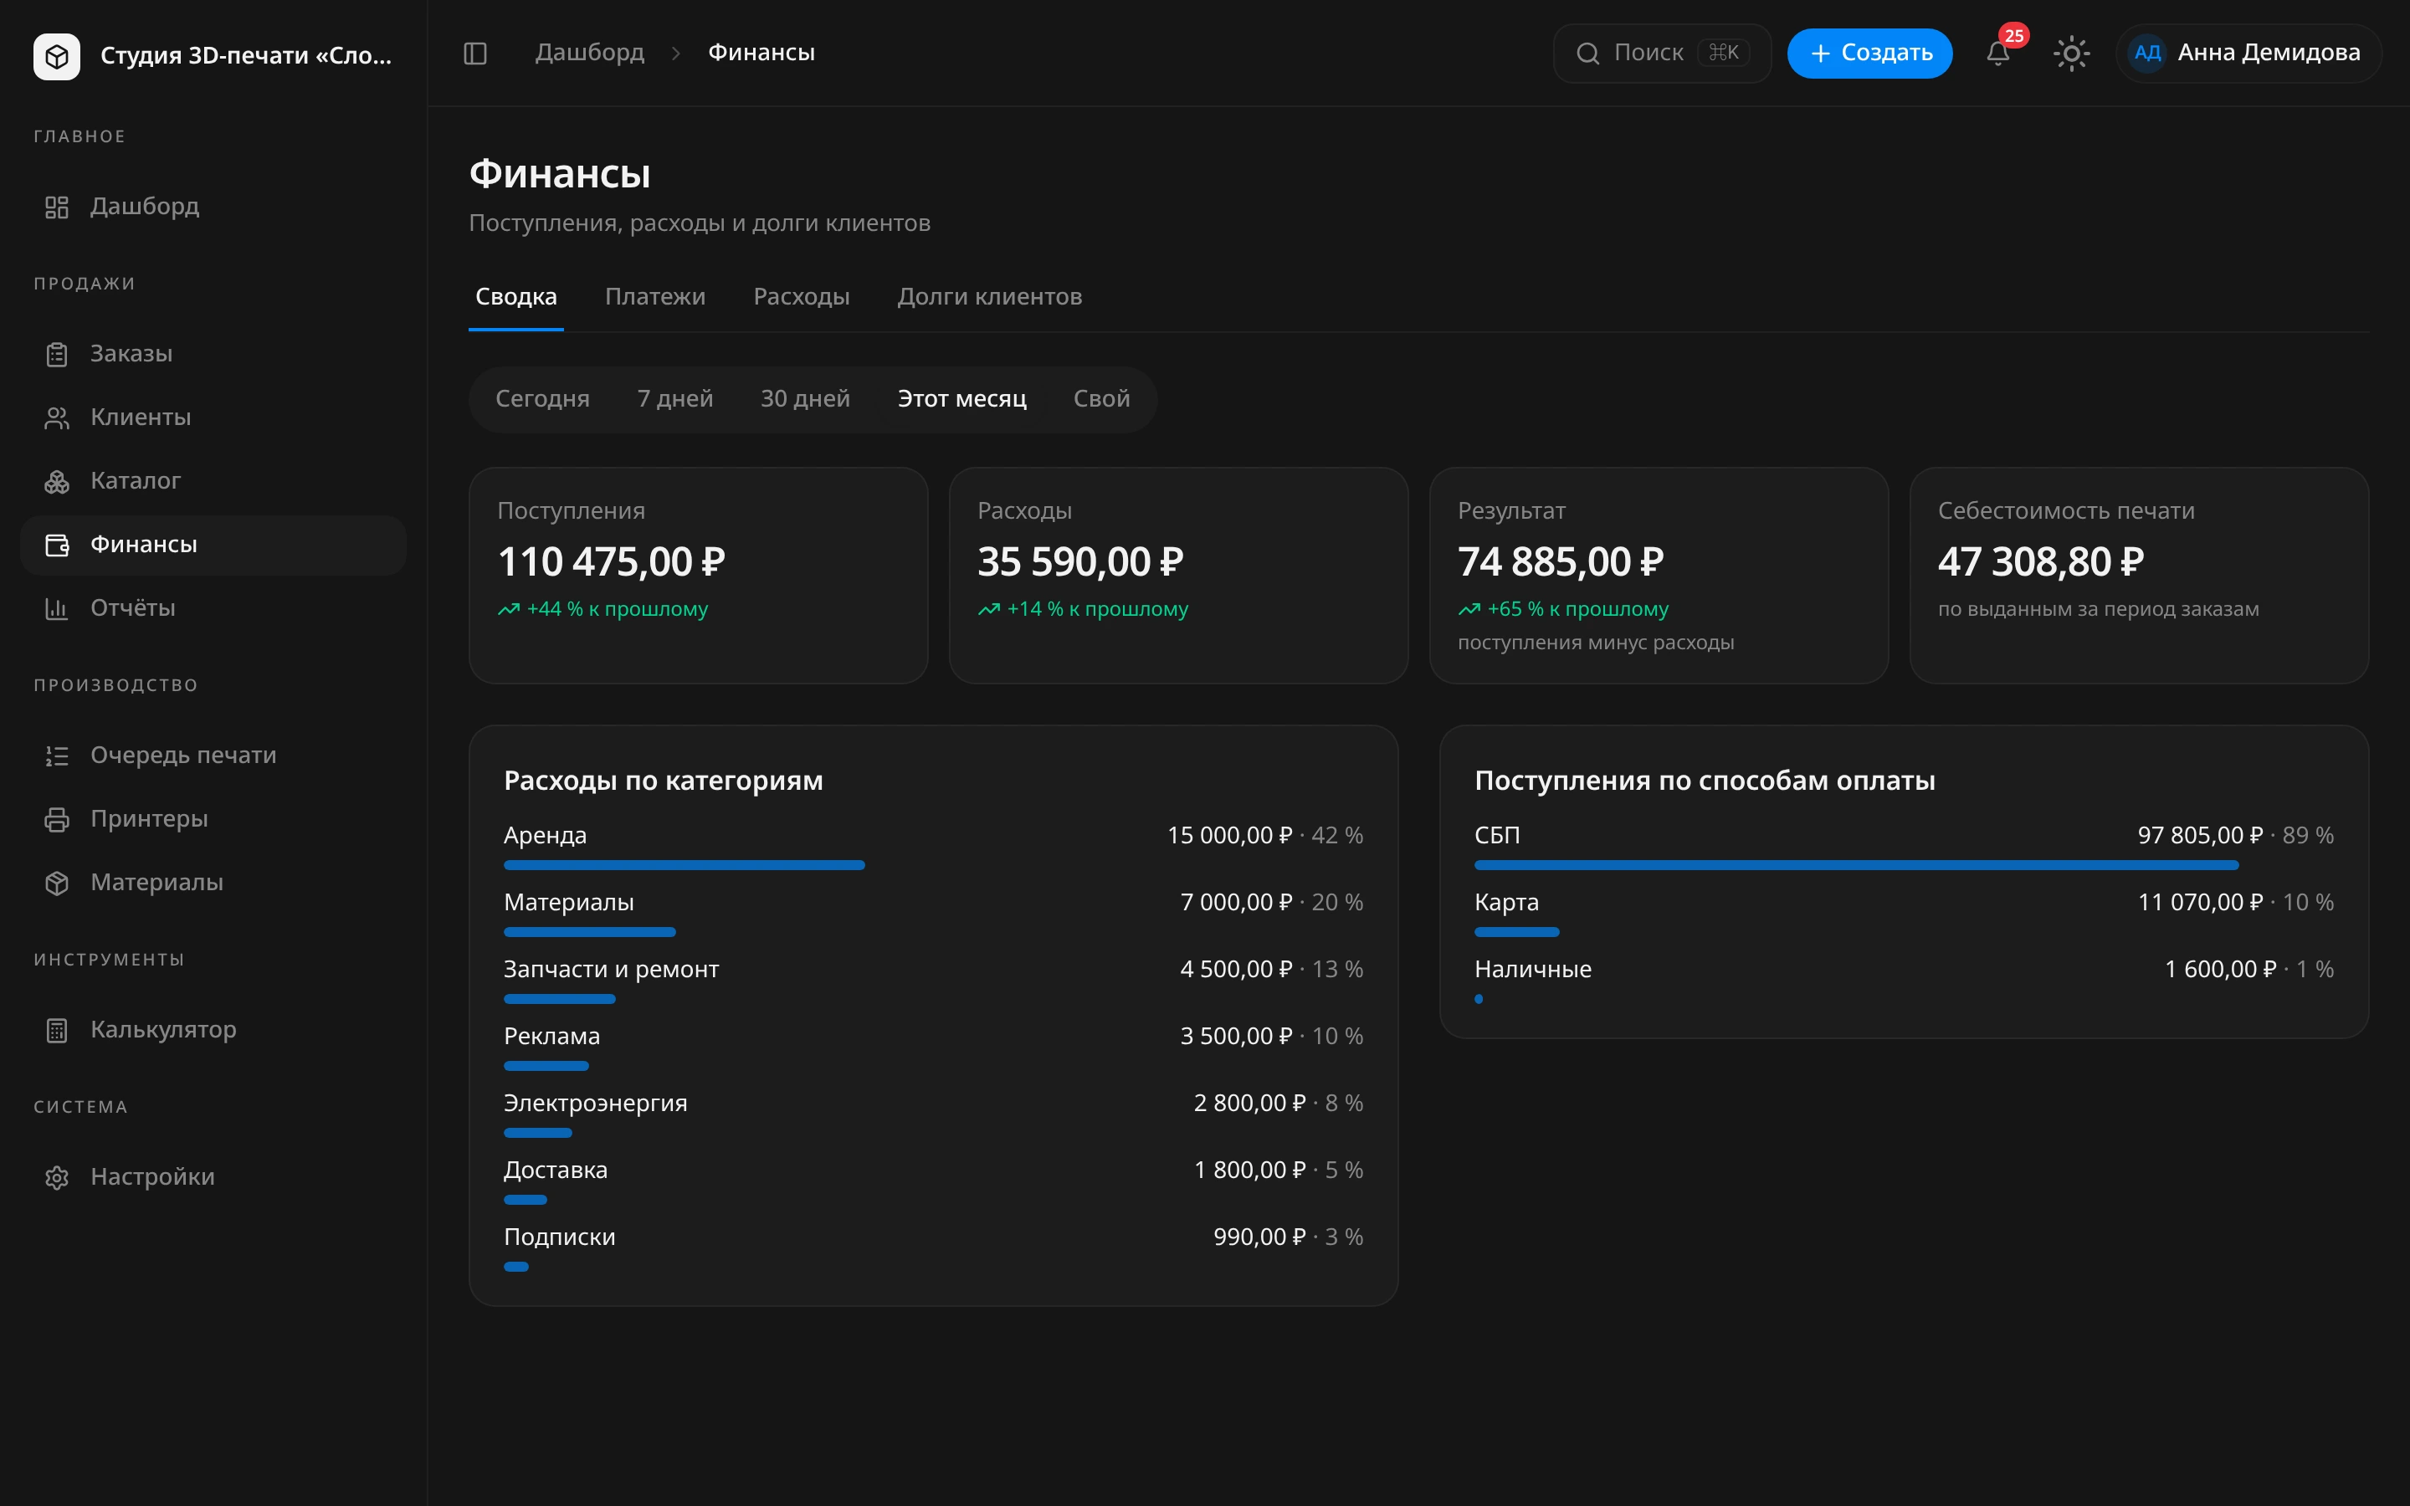Image resolution: width=2410 pixels, height=1506 pixels.
Task: Click the Принтеры printer icon
Action: (57, 820)
